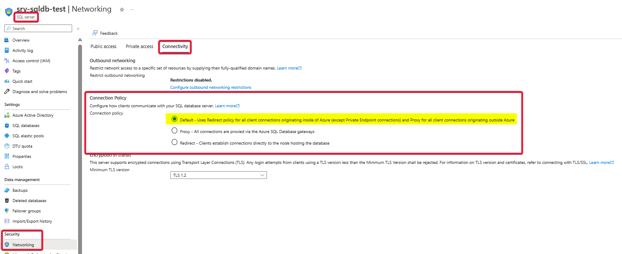
Task: Switch to the Private access tab
Action: pos(139,46)
